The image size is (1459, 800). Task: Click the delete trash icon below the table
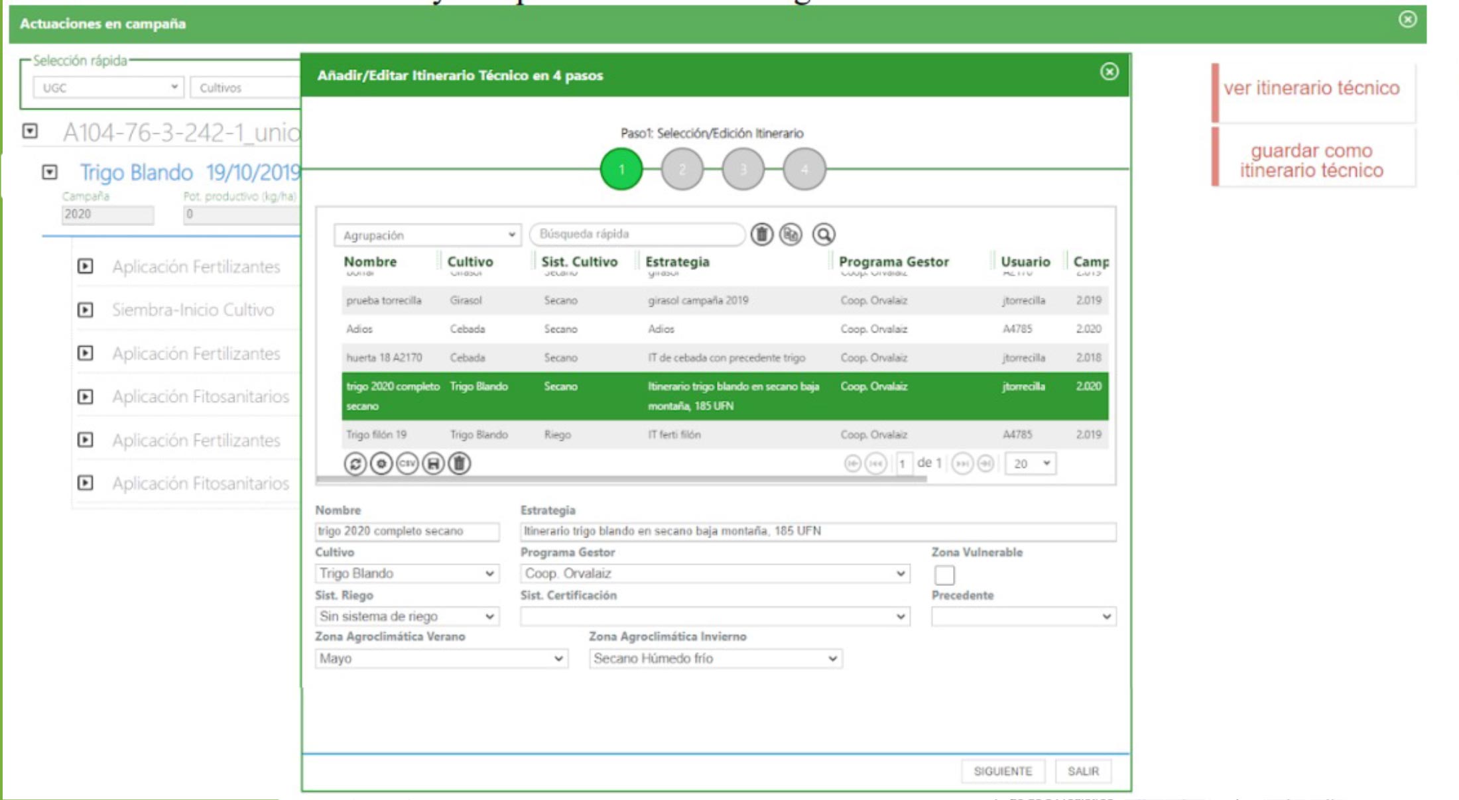coord(460,463)
